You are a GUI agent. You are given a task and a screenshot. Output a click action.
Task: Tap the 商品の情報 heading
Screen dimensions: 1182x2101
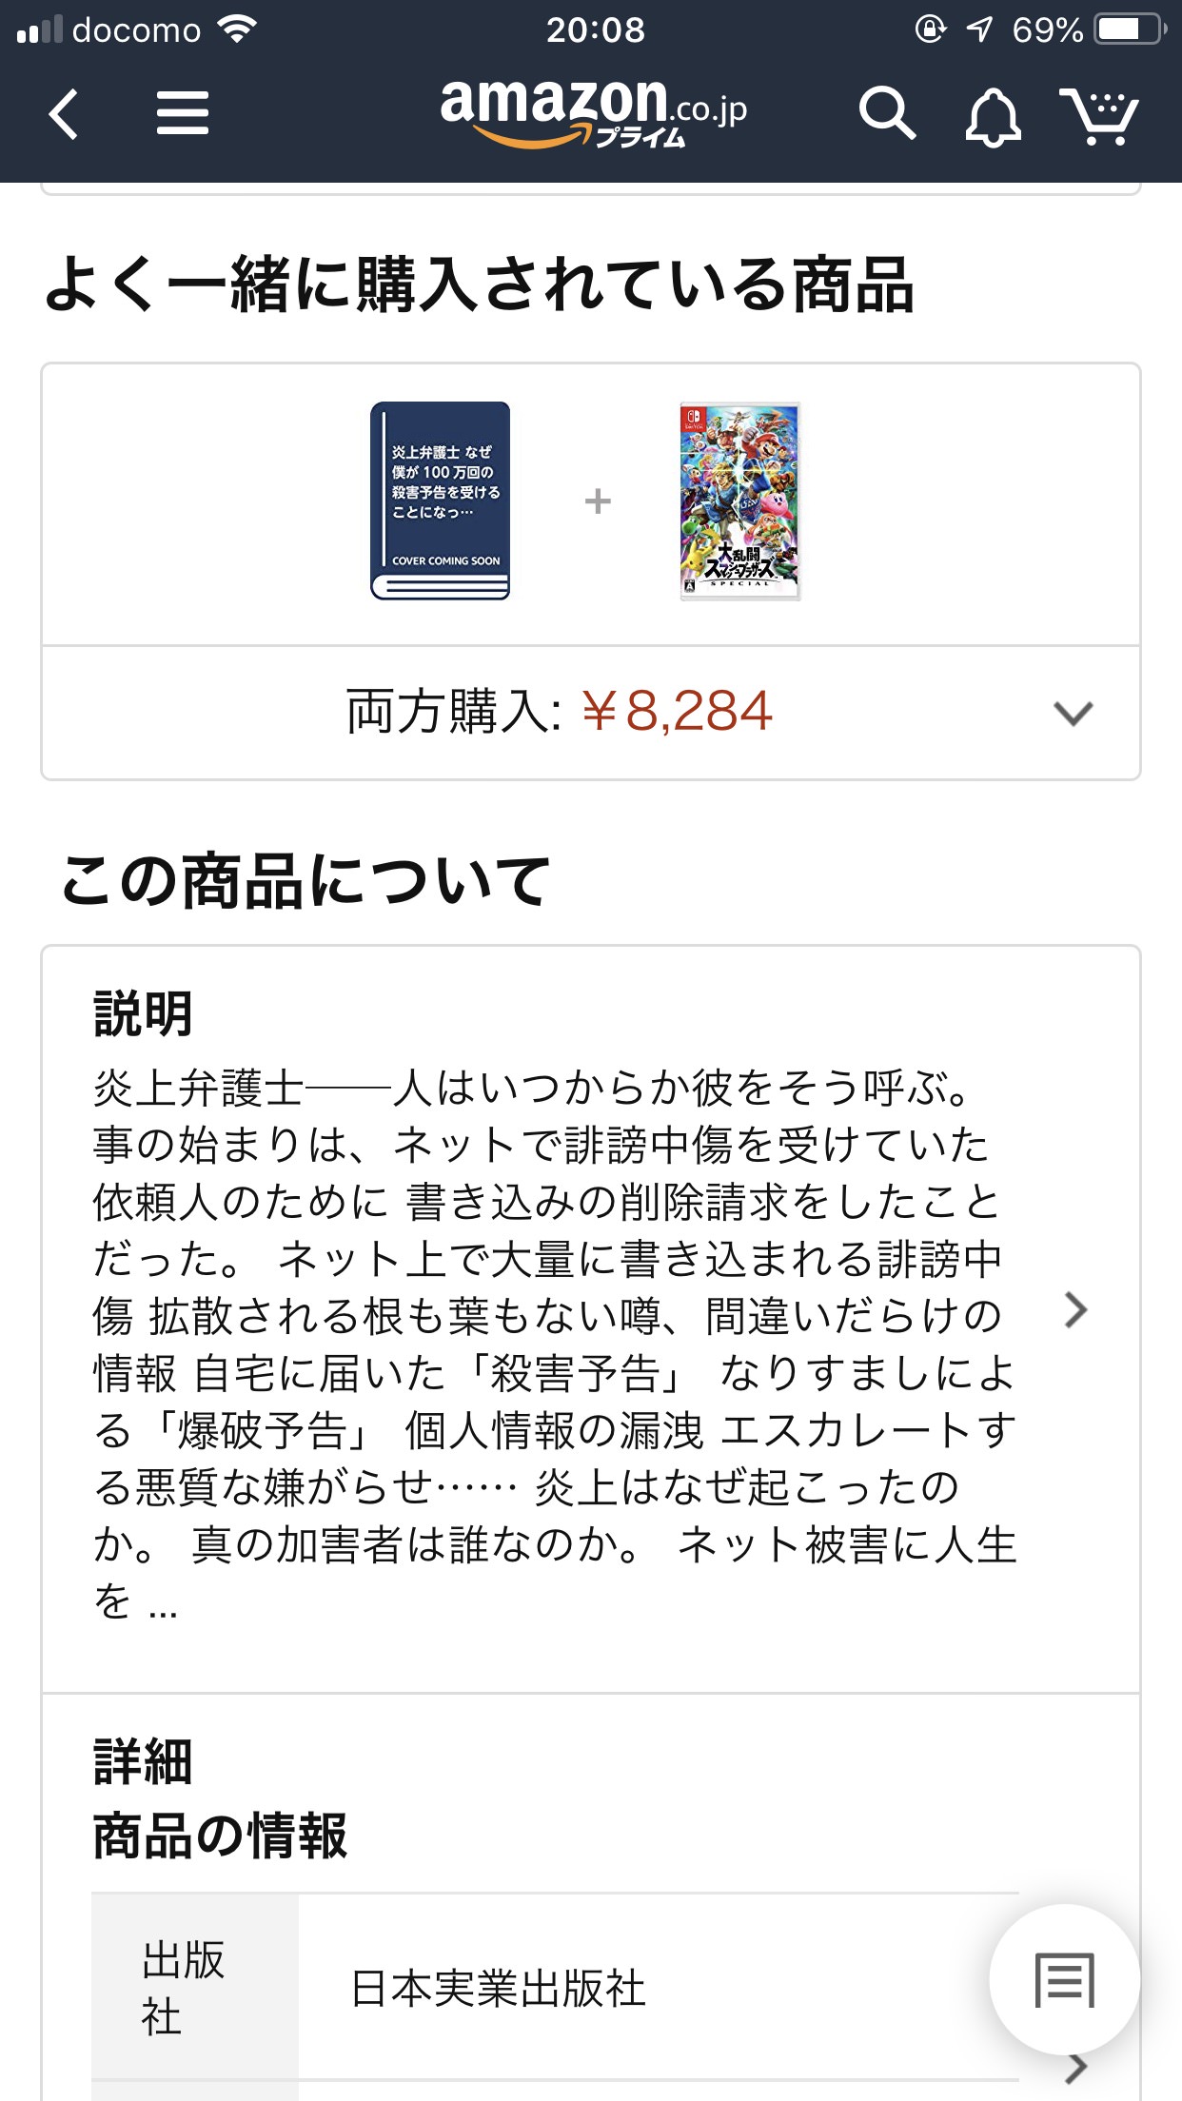220,1836
